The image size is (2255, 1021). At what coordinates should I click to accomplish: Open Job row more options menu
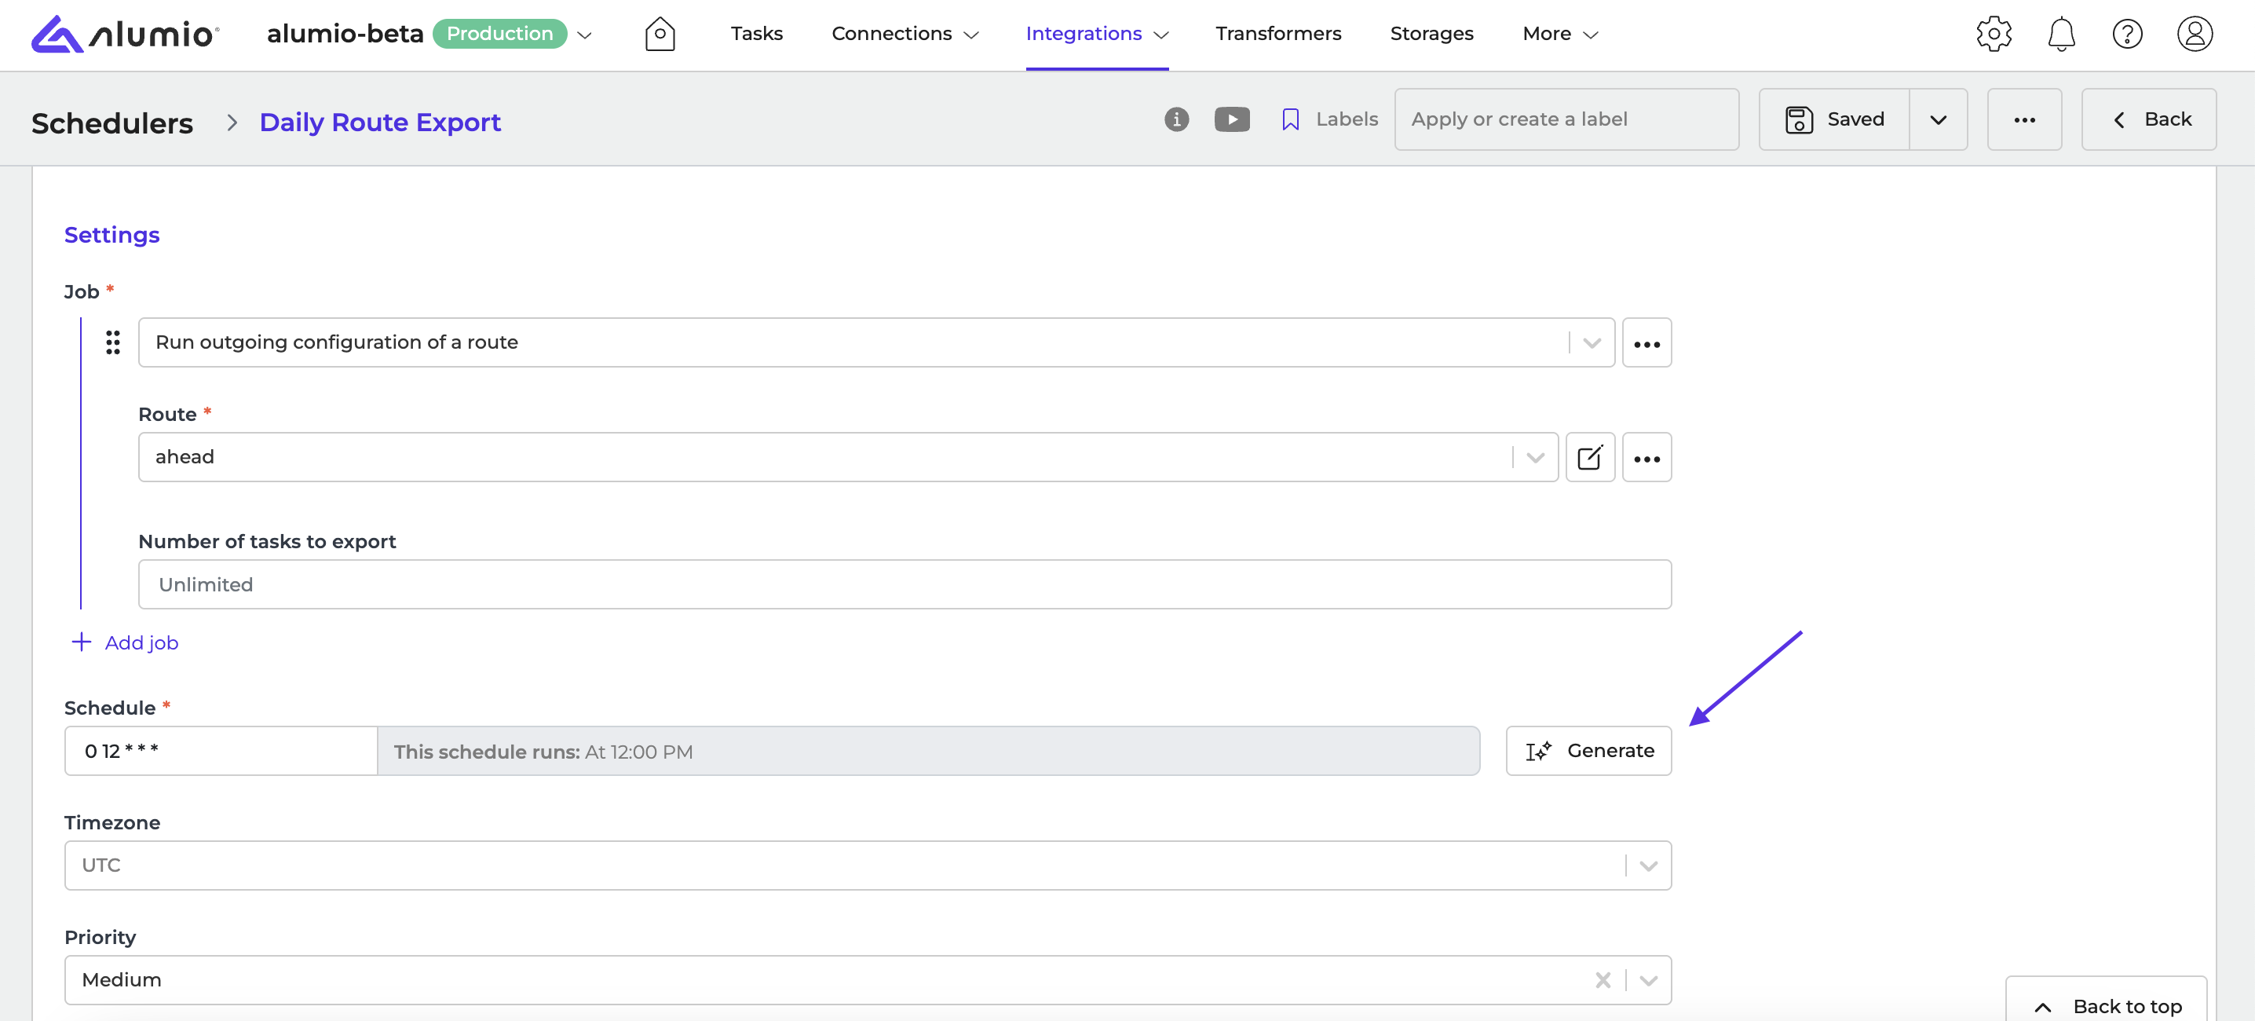(1646, 342)
